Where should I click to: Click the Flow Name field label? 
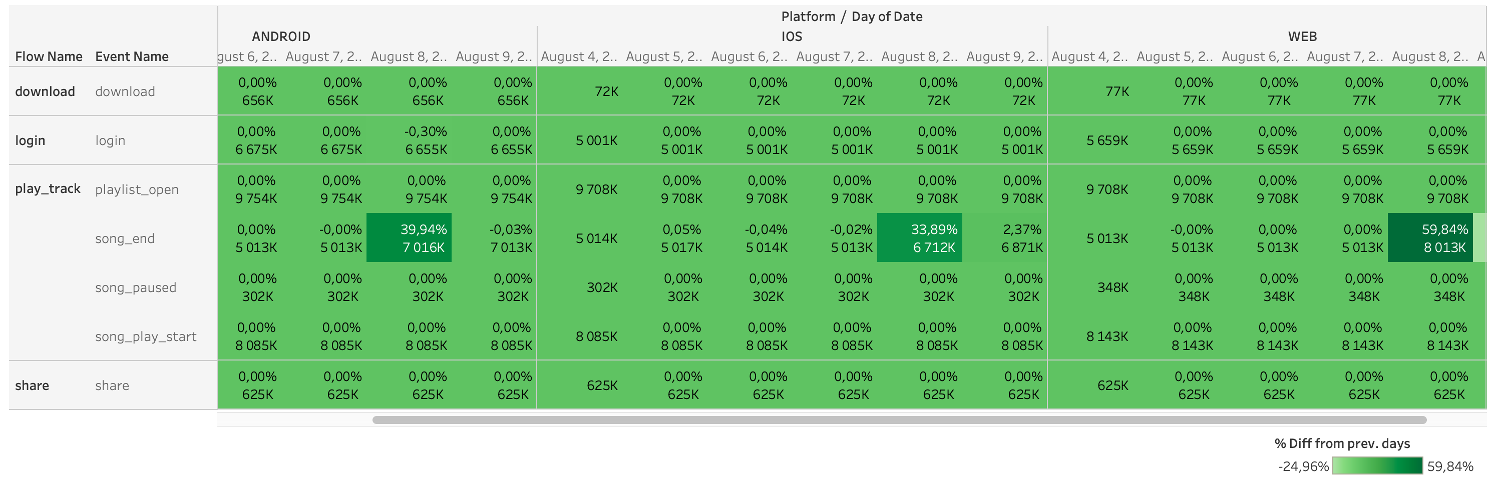(x=49, y=56)
